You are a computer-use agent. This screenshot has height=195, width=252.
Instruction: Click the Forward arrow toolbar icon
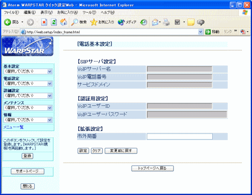30,22
